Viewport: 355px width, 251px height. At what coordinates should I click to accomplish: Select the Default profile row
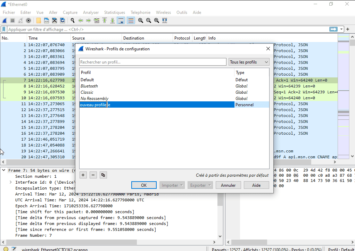coord(174,80)
